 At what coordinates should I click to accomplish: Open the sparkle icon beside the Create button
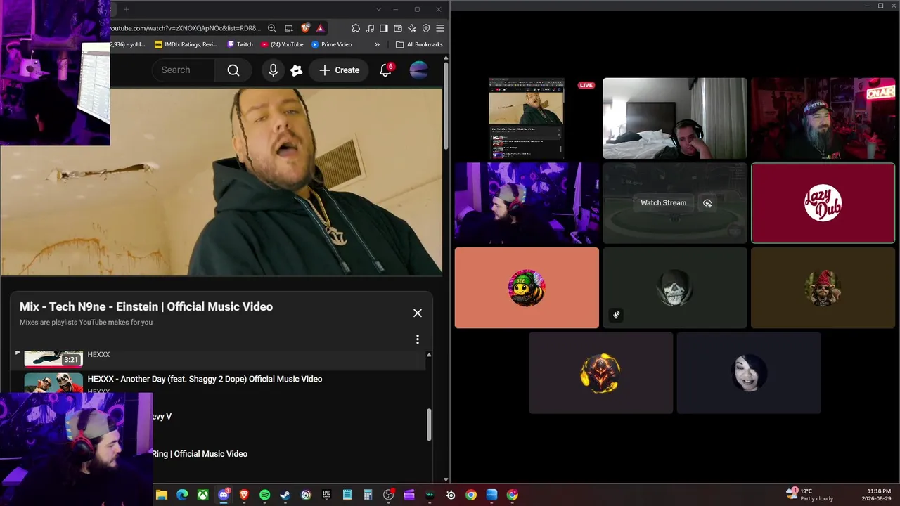pyautogui.click(x=297, y=70)
